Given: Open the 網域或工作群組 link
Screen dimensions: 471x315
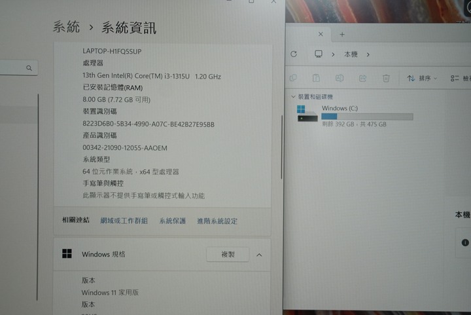Looking at the screenshot, I should 124,221.
